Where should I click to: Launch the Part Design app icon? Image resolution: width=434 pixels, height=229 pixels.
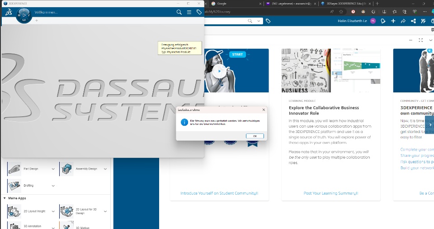tap(14, 169)
